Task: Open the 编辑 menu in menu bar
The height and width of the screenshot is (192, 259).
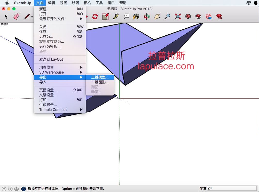Action: click(x=52, y=3)
